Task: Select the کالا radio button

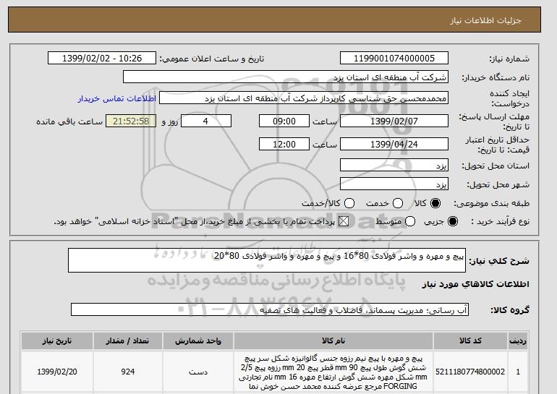Action: click(435, 203)
